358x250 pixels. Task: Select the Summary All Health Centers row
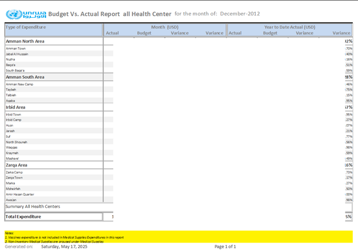coord(33,206)
